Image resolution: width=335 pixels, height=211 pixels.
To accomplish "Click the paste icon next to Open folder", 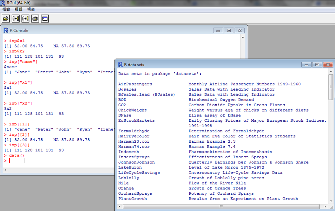I will [16, 19].
